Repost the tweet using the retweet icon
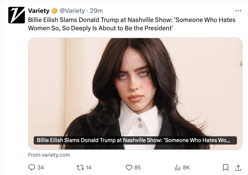Viewport: 248px width, 175px height. coord(80,167)
